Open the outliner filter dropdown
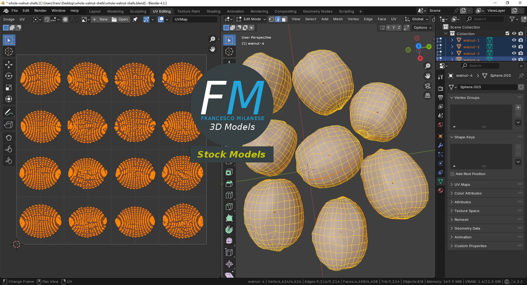Image resolution: width=527 pixels, height=285 pixels. 514,19
